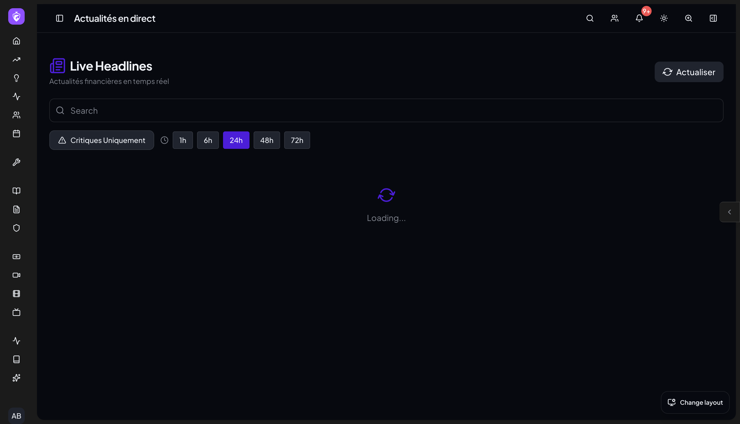740x424 pixels.
Task: Click the search icon in top bar
Action: point(590,18)
